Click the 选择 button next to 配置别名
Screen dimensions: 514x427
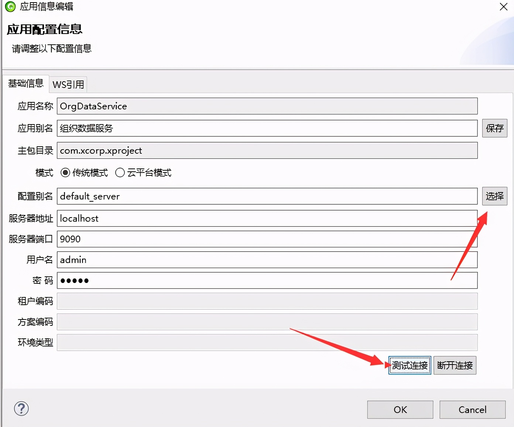(x=495, y=196)
